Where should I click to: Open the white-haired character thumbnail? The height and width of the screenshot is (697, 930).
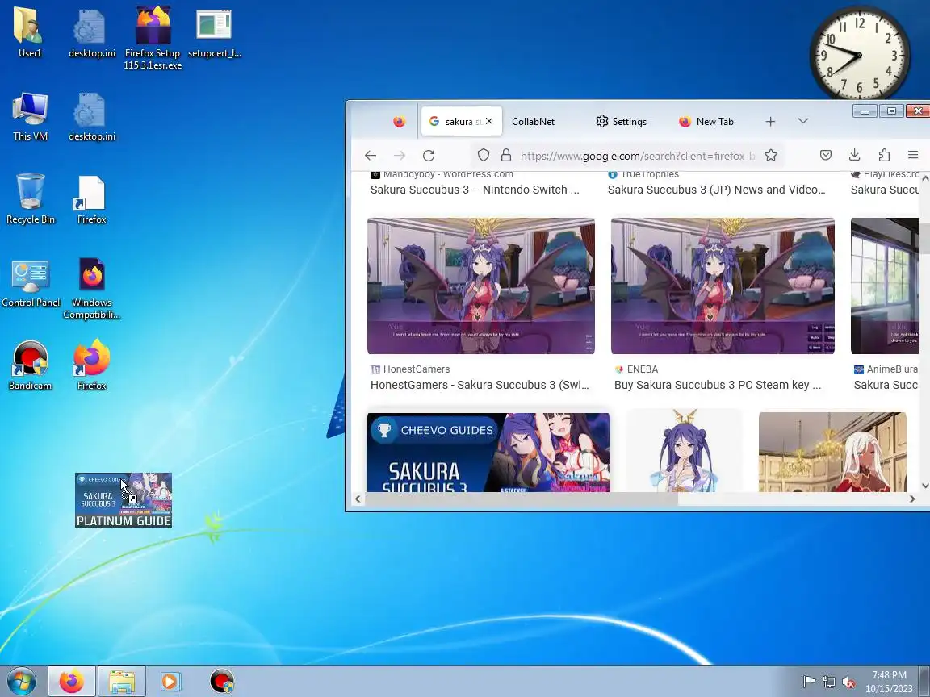833,453
